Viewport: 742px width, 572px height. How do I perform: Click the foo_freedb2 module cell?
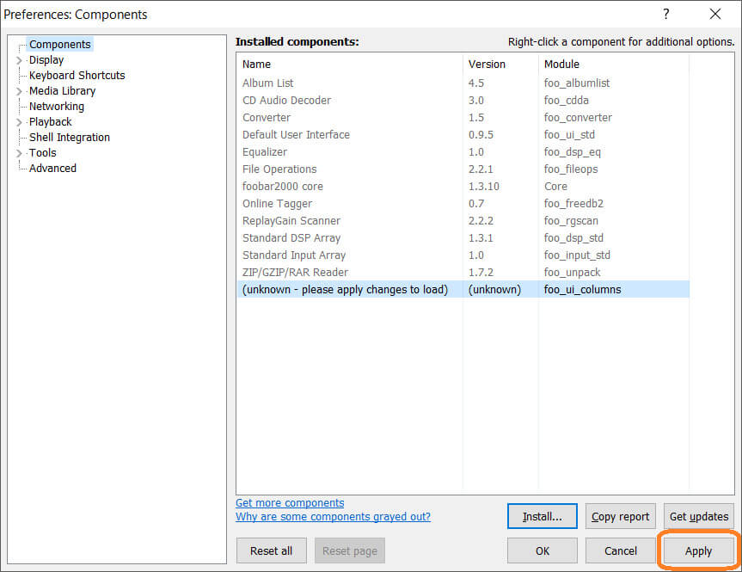573,204
